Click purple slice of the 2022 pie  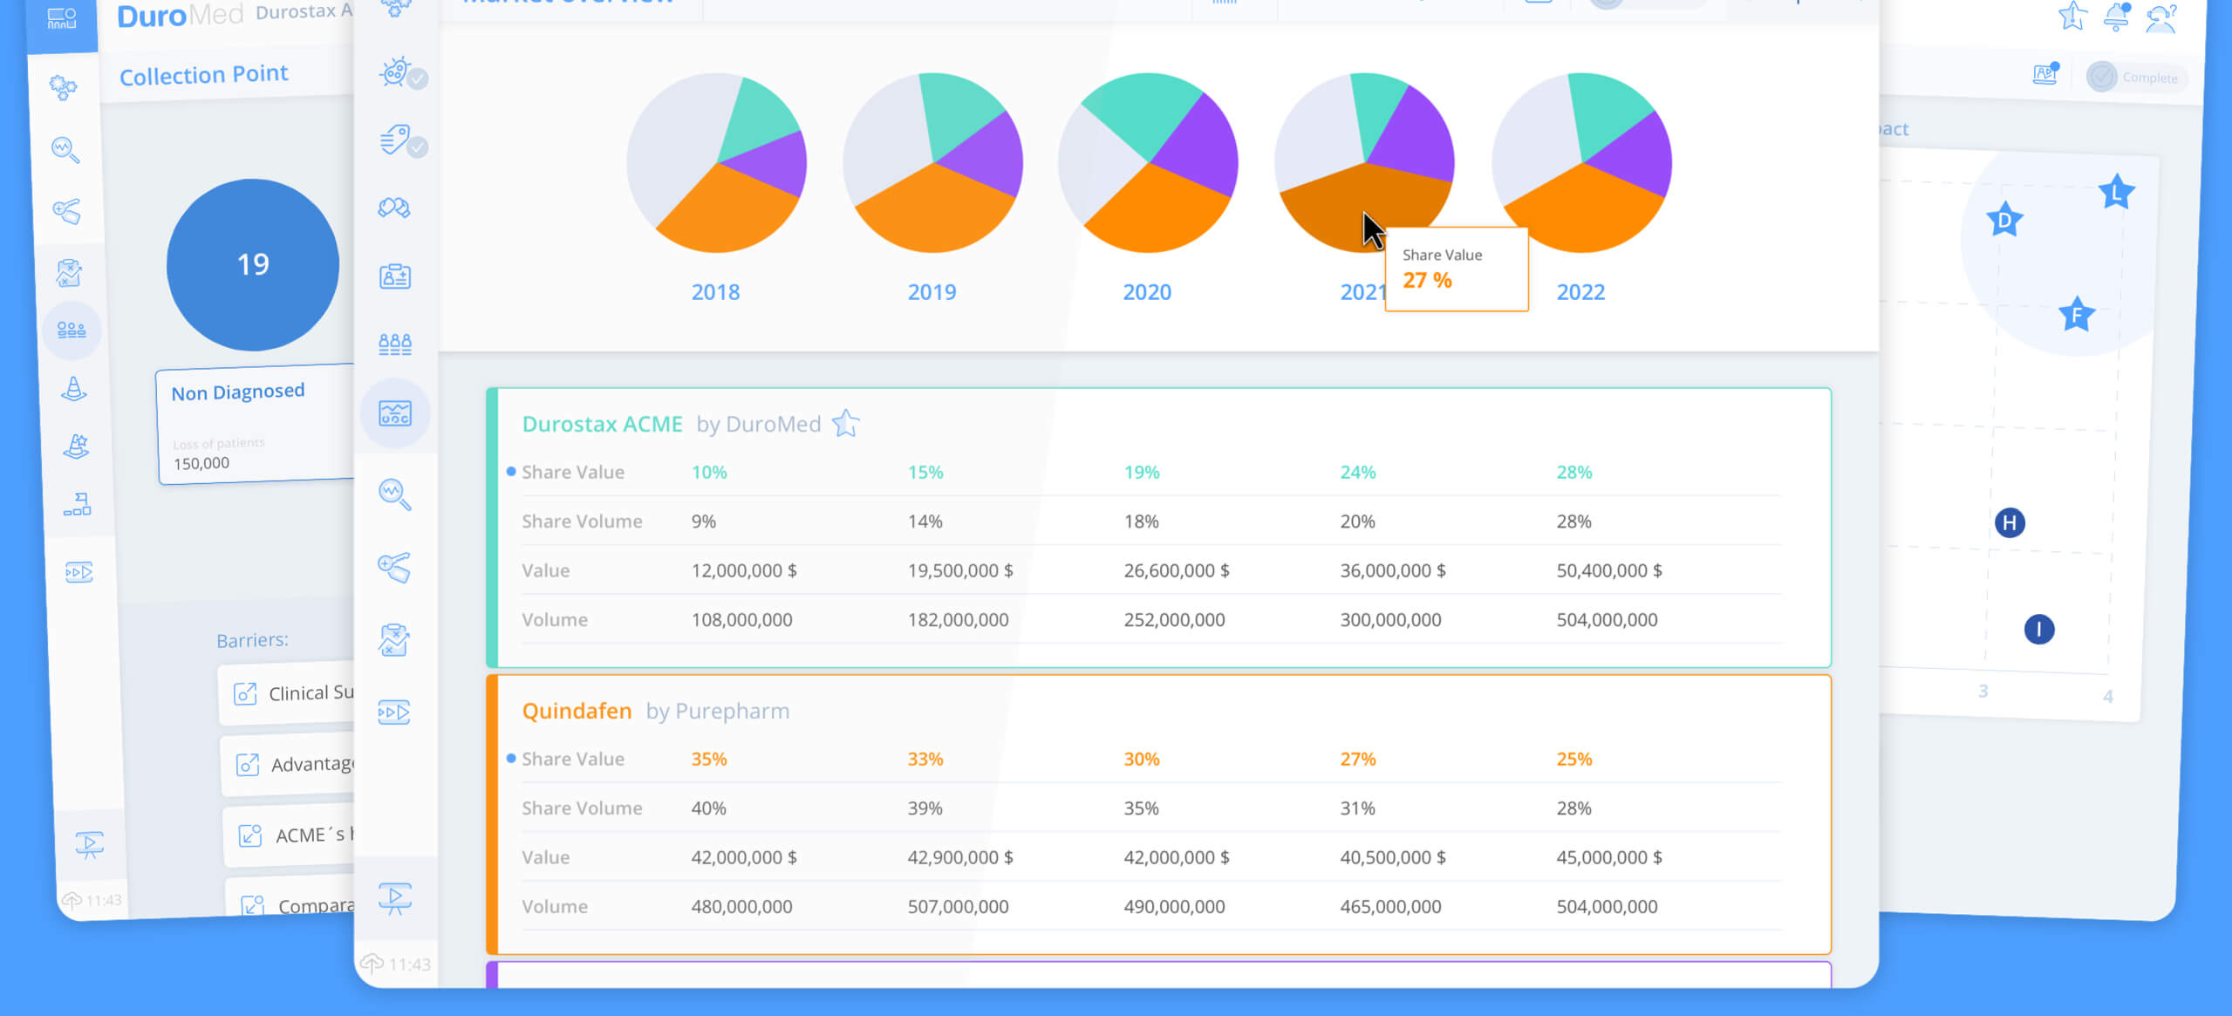click(x=1633, y=157)
